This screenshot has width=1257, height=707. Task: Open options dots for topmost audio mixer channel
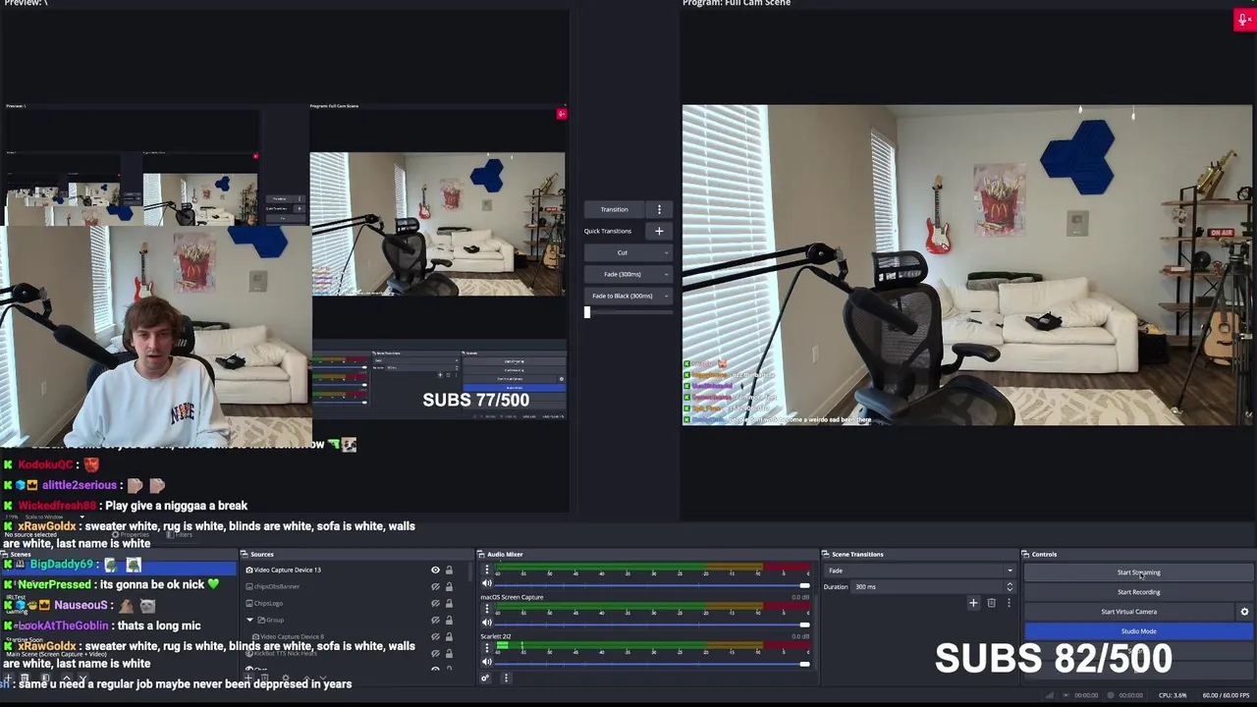pyautogui.click(x=486, y=570)
